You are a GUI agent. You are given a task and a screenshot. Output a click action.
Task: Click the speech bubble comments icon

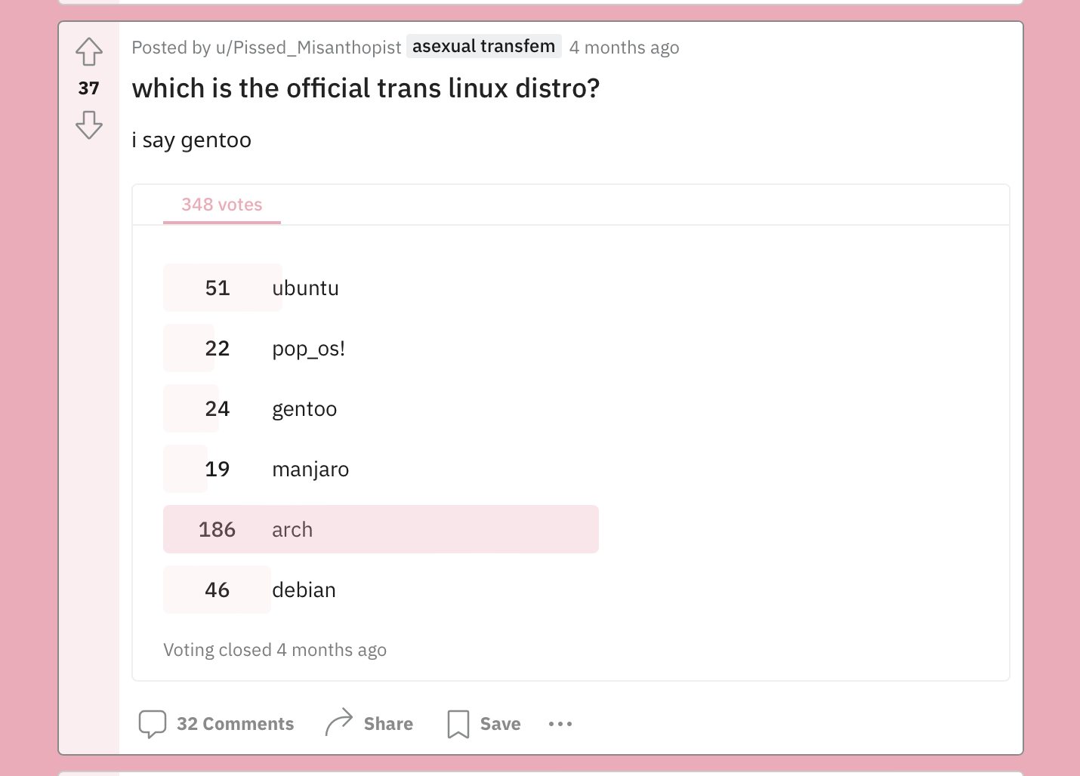tap(153, 724)
